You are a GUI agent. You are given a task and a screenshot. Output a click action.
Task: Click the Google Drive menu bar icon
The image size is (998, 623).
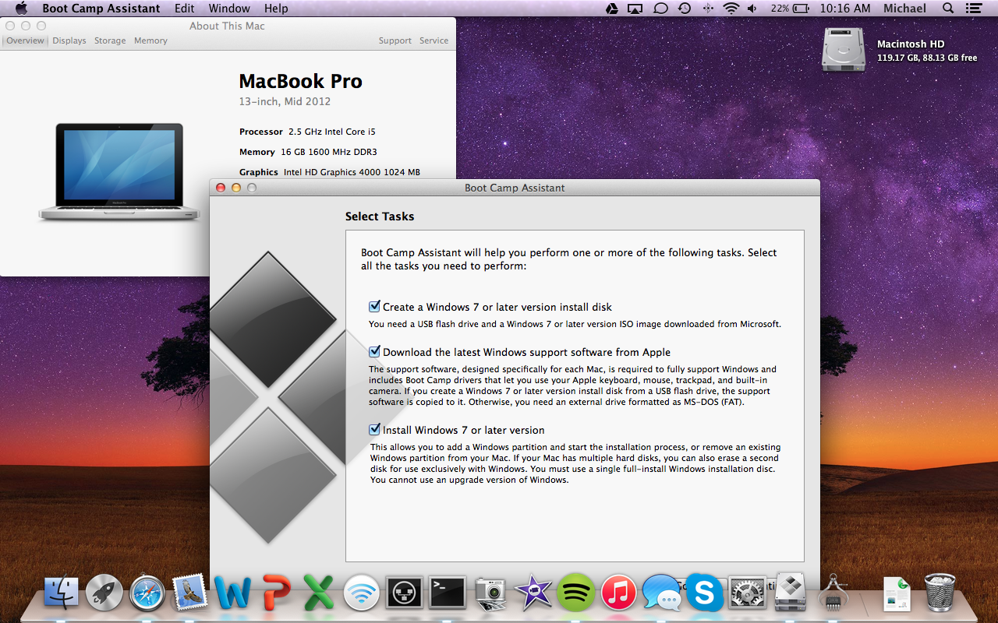(x=613, y=9)
